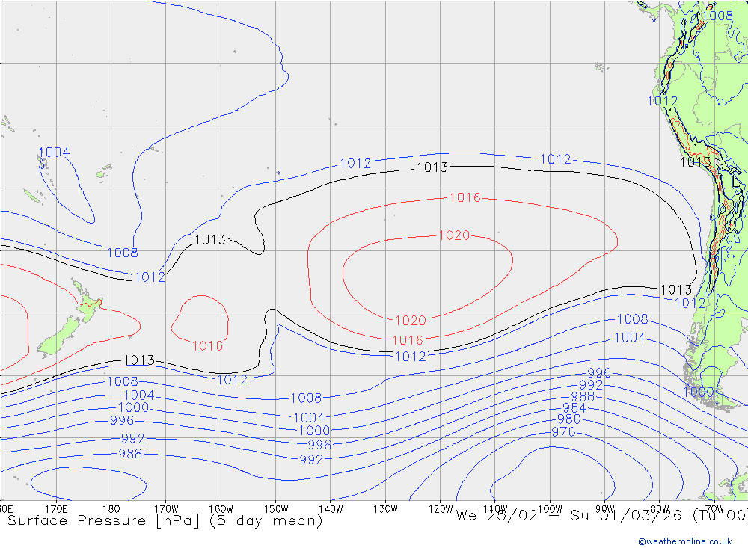This screenshot has height=548, width=748.
Task: Select the 140W longitude axis label
Action: [x=331, y=509]
